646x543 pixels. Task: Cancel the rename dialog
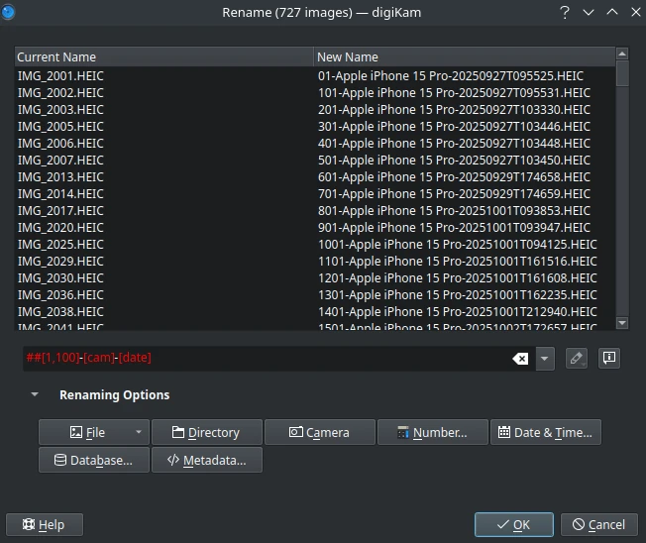click(x=599, y=524)
